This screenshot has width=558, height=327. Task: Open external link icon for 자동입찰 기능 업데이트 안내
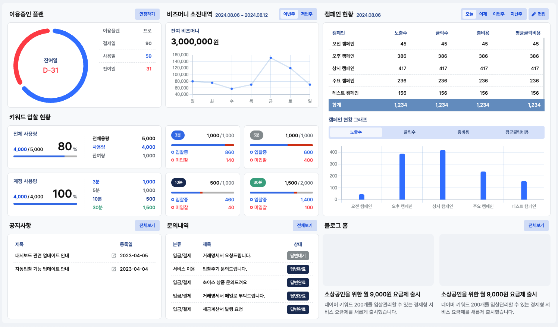[114, 269]
